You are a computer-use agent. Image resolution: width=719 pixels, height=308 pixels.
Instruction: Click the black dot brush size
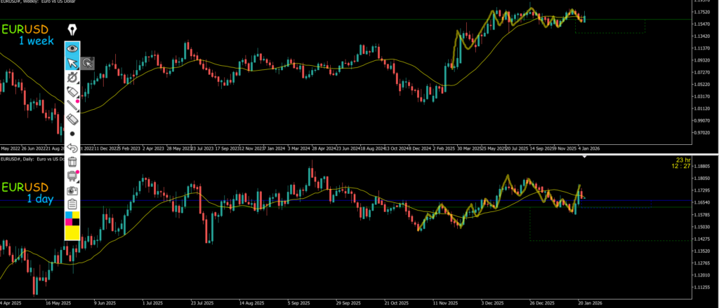coord(72,133)
